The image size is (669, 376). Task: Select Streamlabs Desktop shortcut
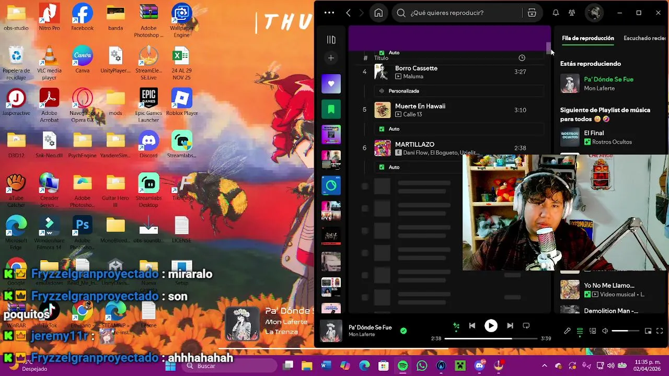(x=148, y=191)
